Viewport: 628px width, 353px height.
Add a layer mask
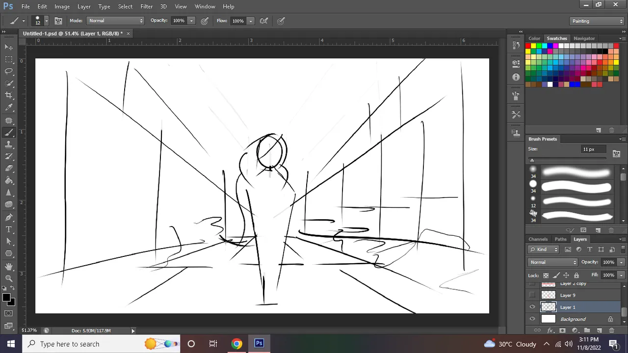pos(562,330)
